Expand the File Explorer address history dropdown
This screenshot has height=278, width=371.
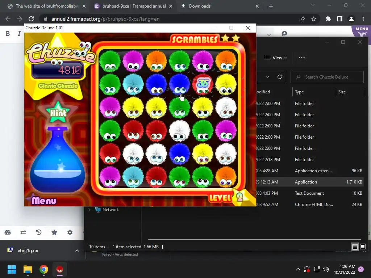pyautogui.click(x=268, y=77)
